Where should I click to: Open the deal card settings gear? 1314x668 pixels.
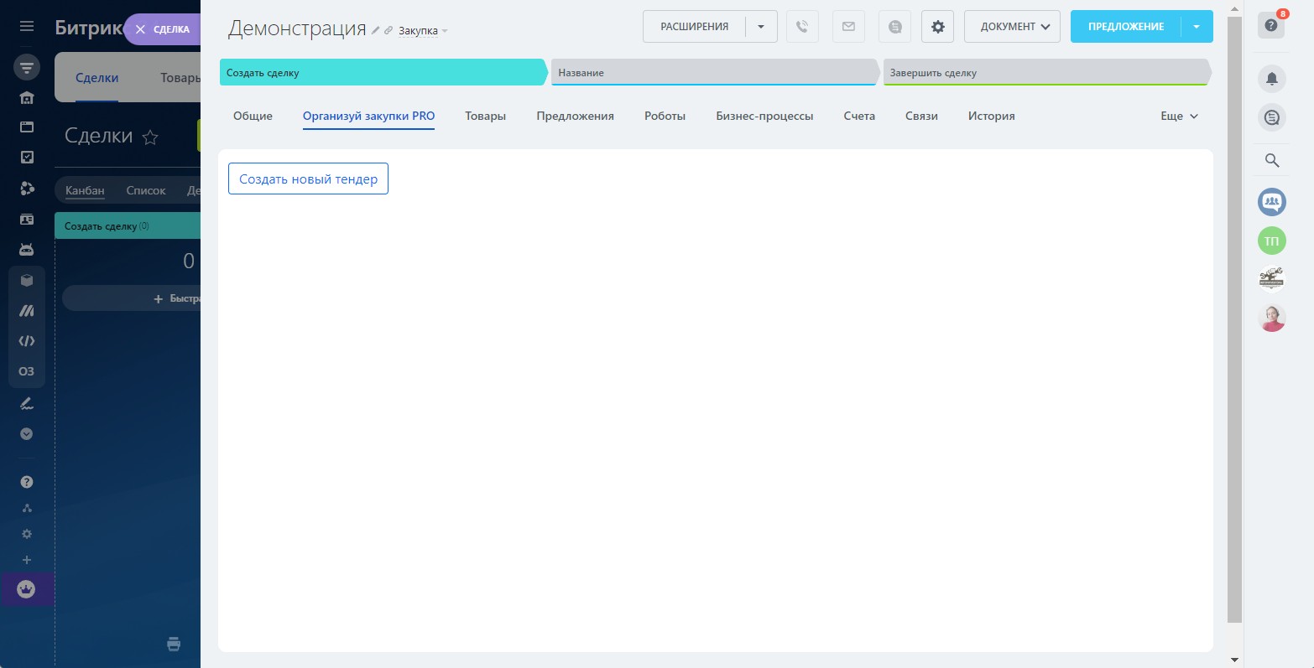click(x=938, y=27)
